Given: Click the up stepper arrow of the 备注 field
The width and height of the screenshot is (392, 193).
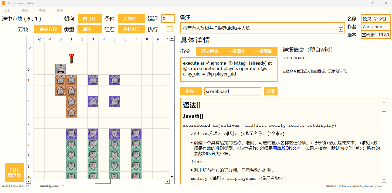Looking at the screenshot, I should pyautogui.click(x=340, y=26).
